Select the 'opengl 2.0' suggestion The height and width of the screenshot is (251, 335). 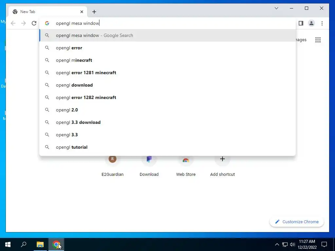click(167, 110)
